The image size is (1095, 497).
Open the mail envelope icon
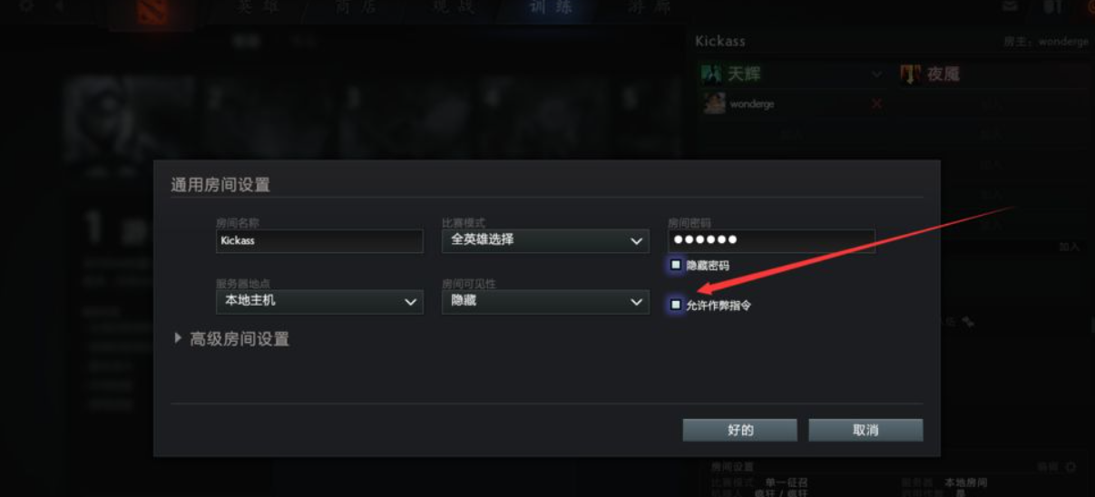[1010, 7]
